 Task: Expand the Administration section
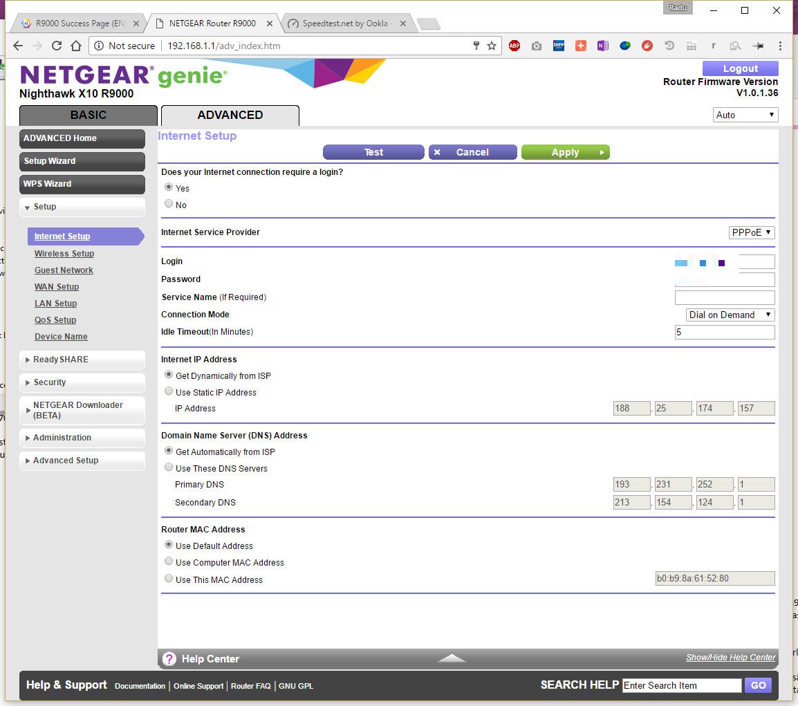pyautogui.click(x=82, y=438)
